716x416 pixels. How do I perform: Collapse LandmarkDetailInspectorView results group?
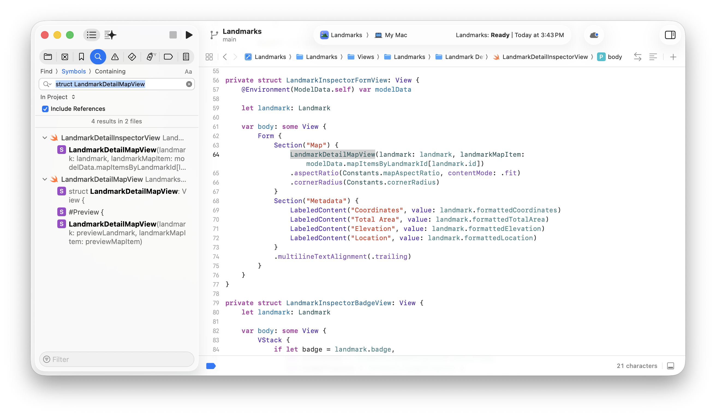pos(44,138)
